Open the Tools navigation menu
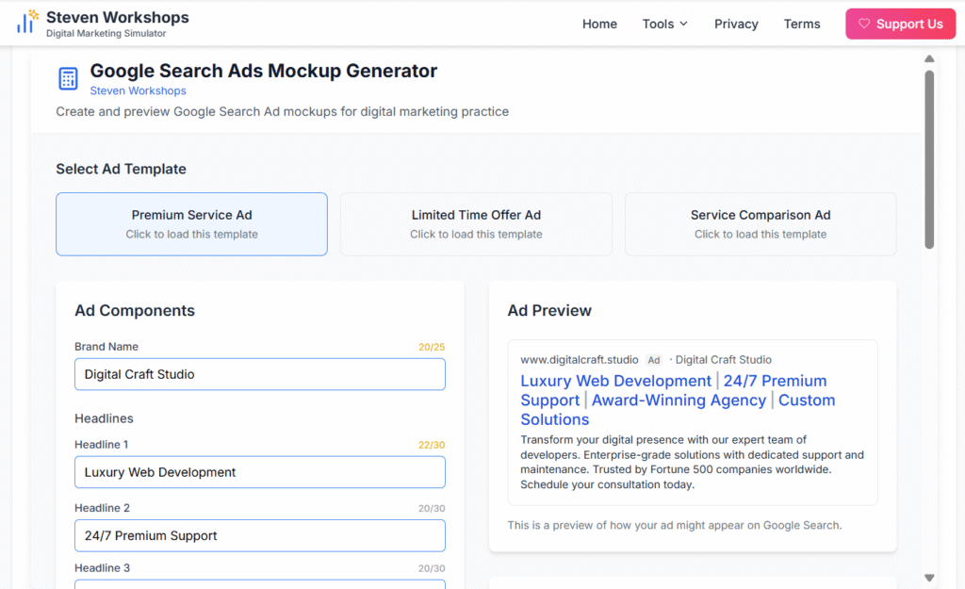 pos(664,24)
